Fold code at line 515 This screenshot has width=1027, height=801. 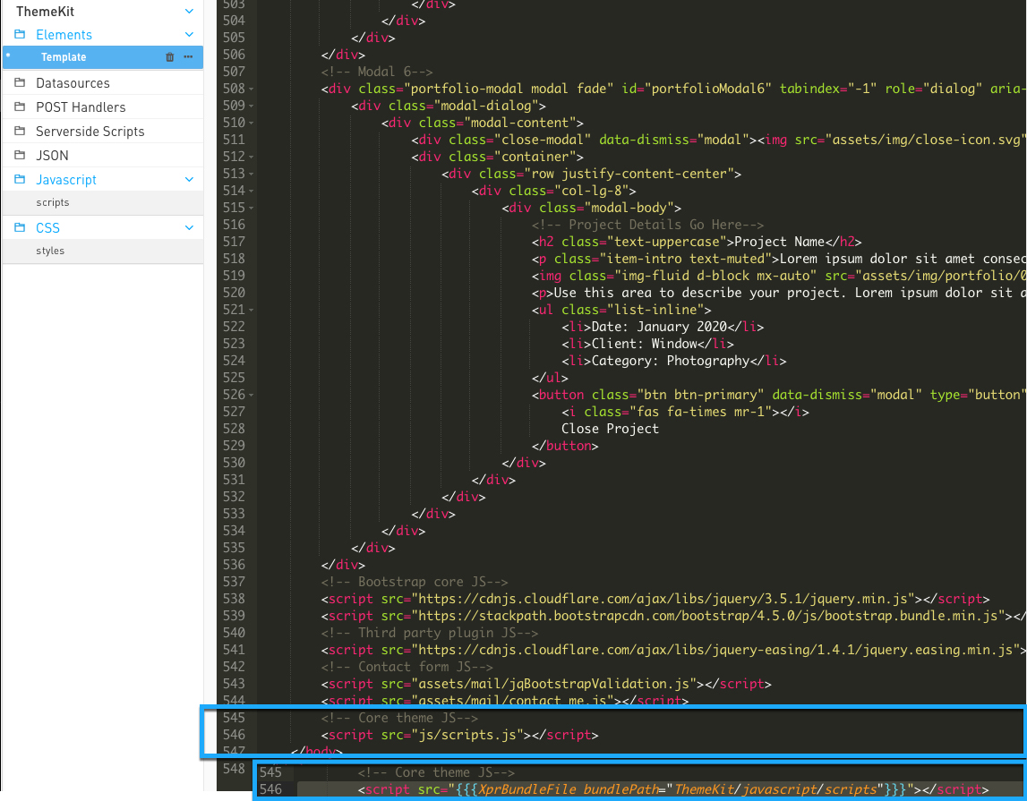tap(252, 209)
